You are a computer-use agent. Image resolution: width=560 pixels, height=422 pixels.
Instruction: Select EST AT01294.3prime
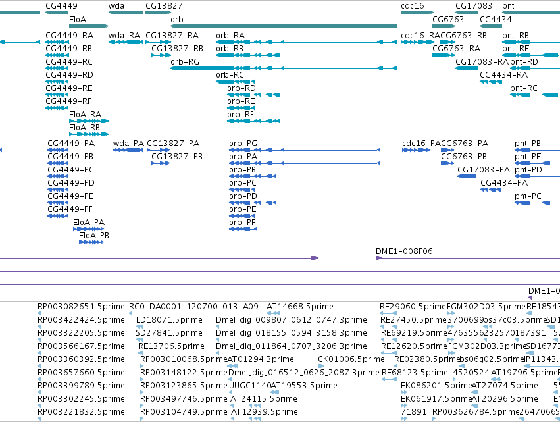tap(261, 359)
